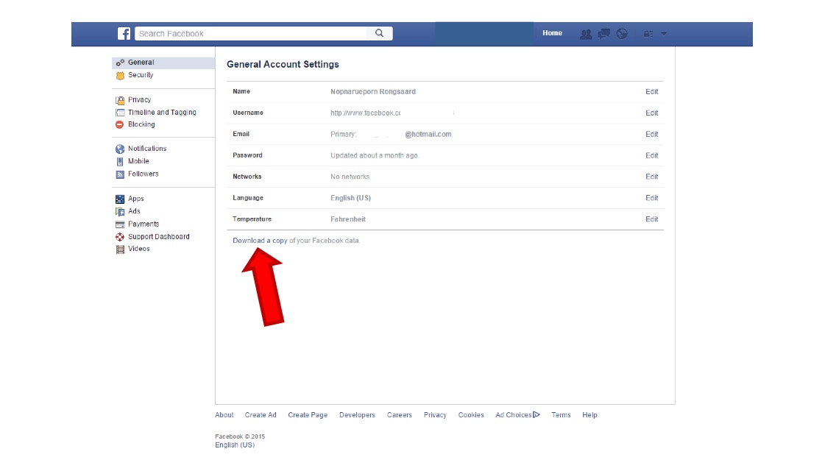Open Privacy settings label in sidebar
Viewport: 836px width, 471px height.
pyautogui.click(x=139, y=100)
